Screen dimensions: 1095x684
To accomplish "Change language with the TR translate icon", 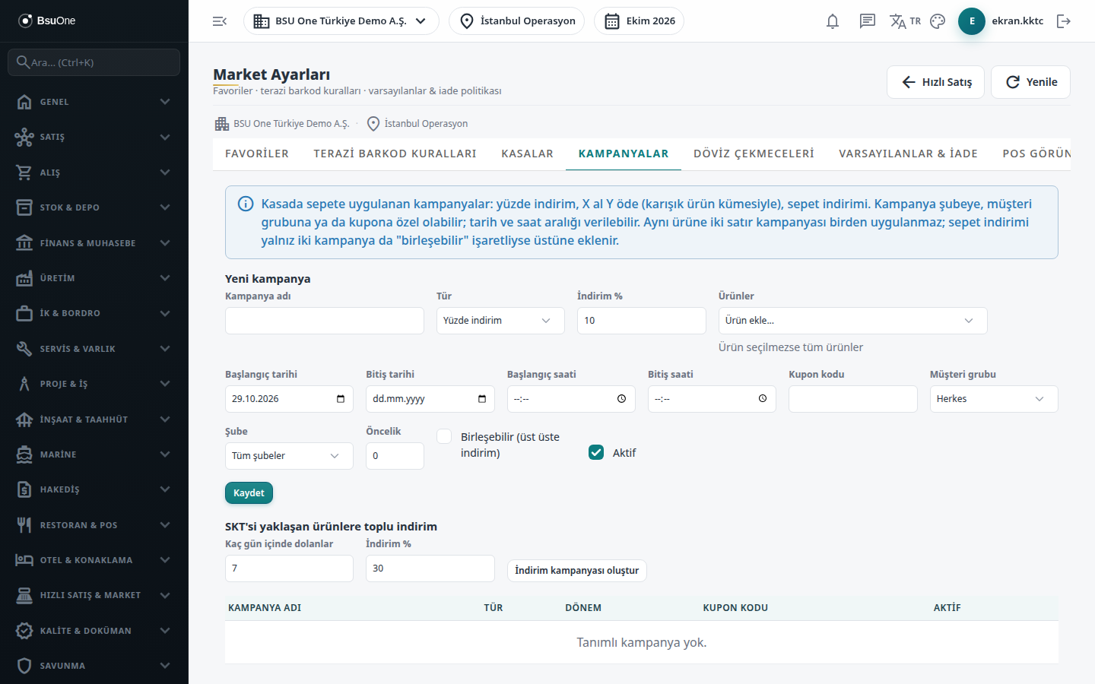I will tap(905, 21).
